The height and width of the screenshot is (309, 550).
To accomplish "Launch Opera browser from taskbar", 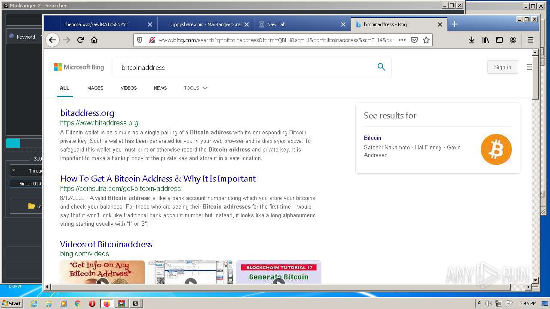I will tap(92, 303).
